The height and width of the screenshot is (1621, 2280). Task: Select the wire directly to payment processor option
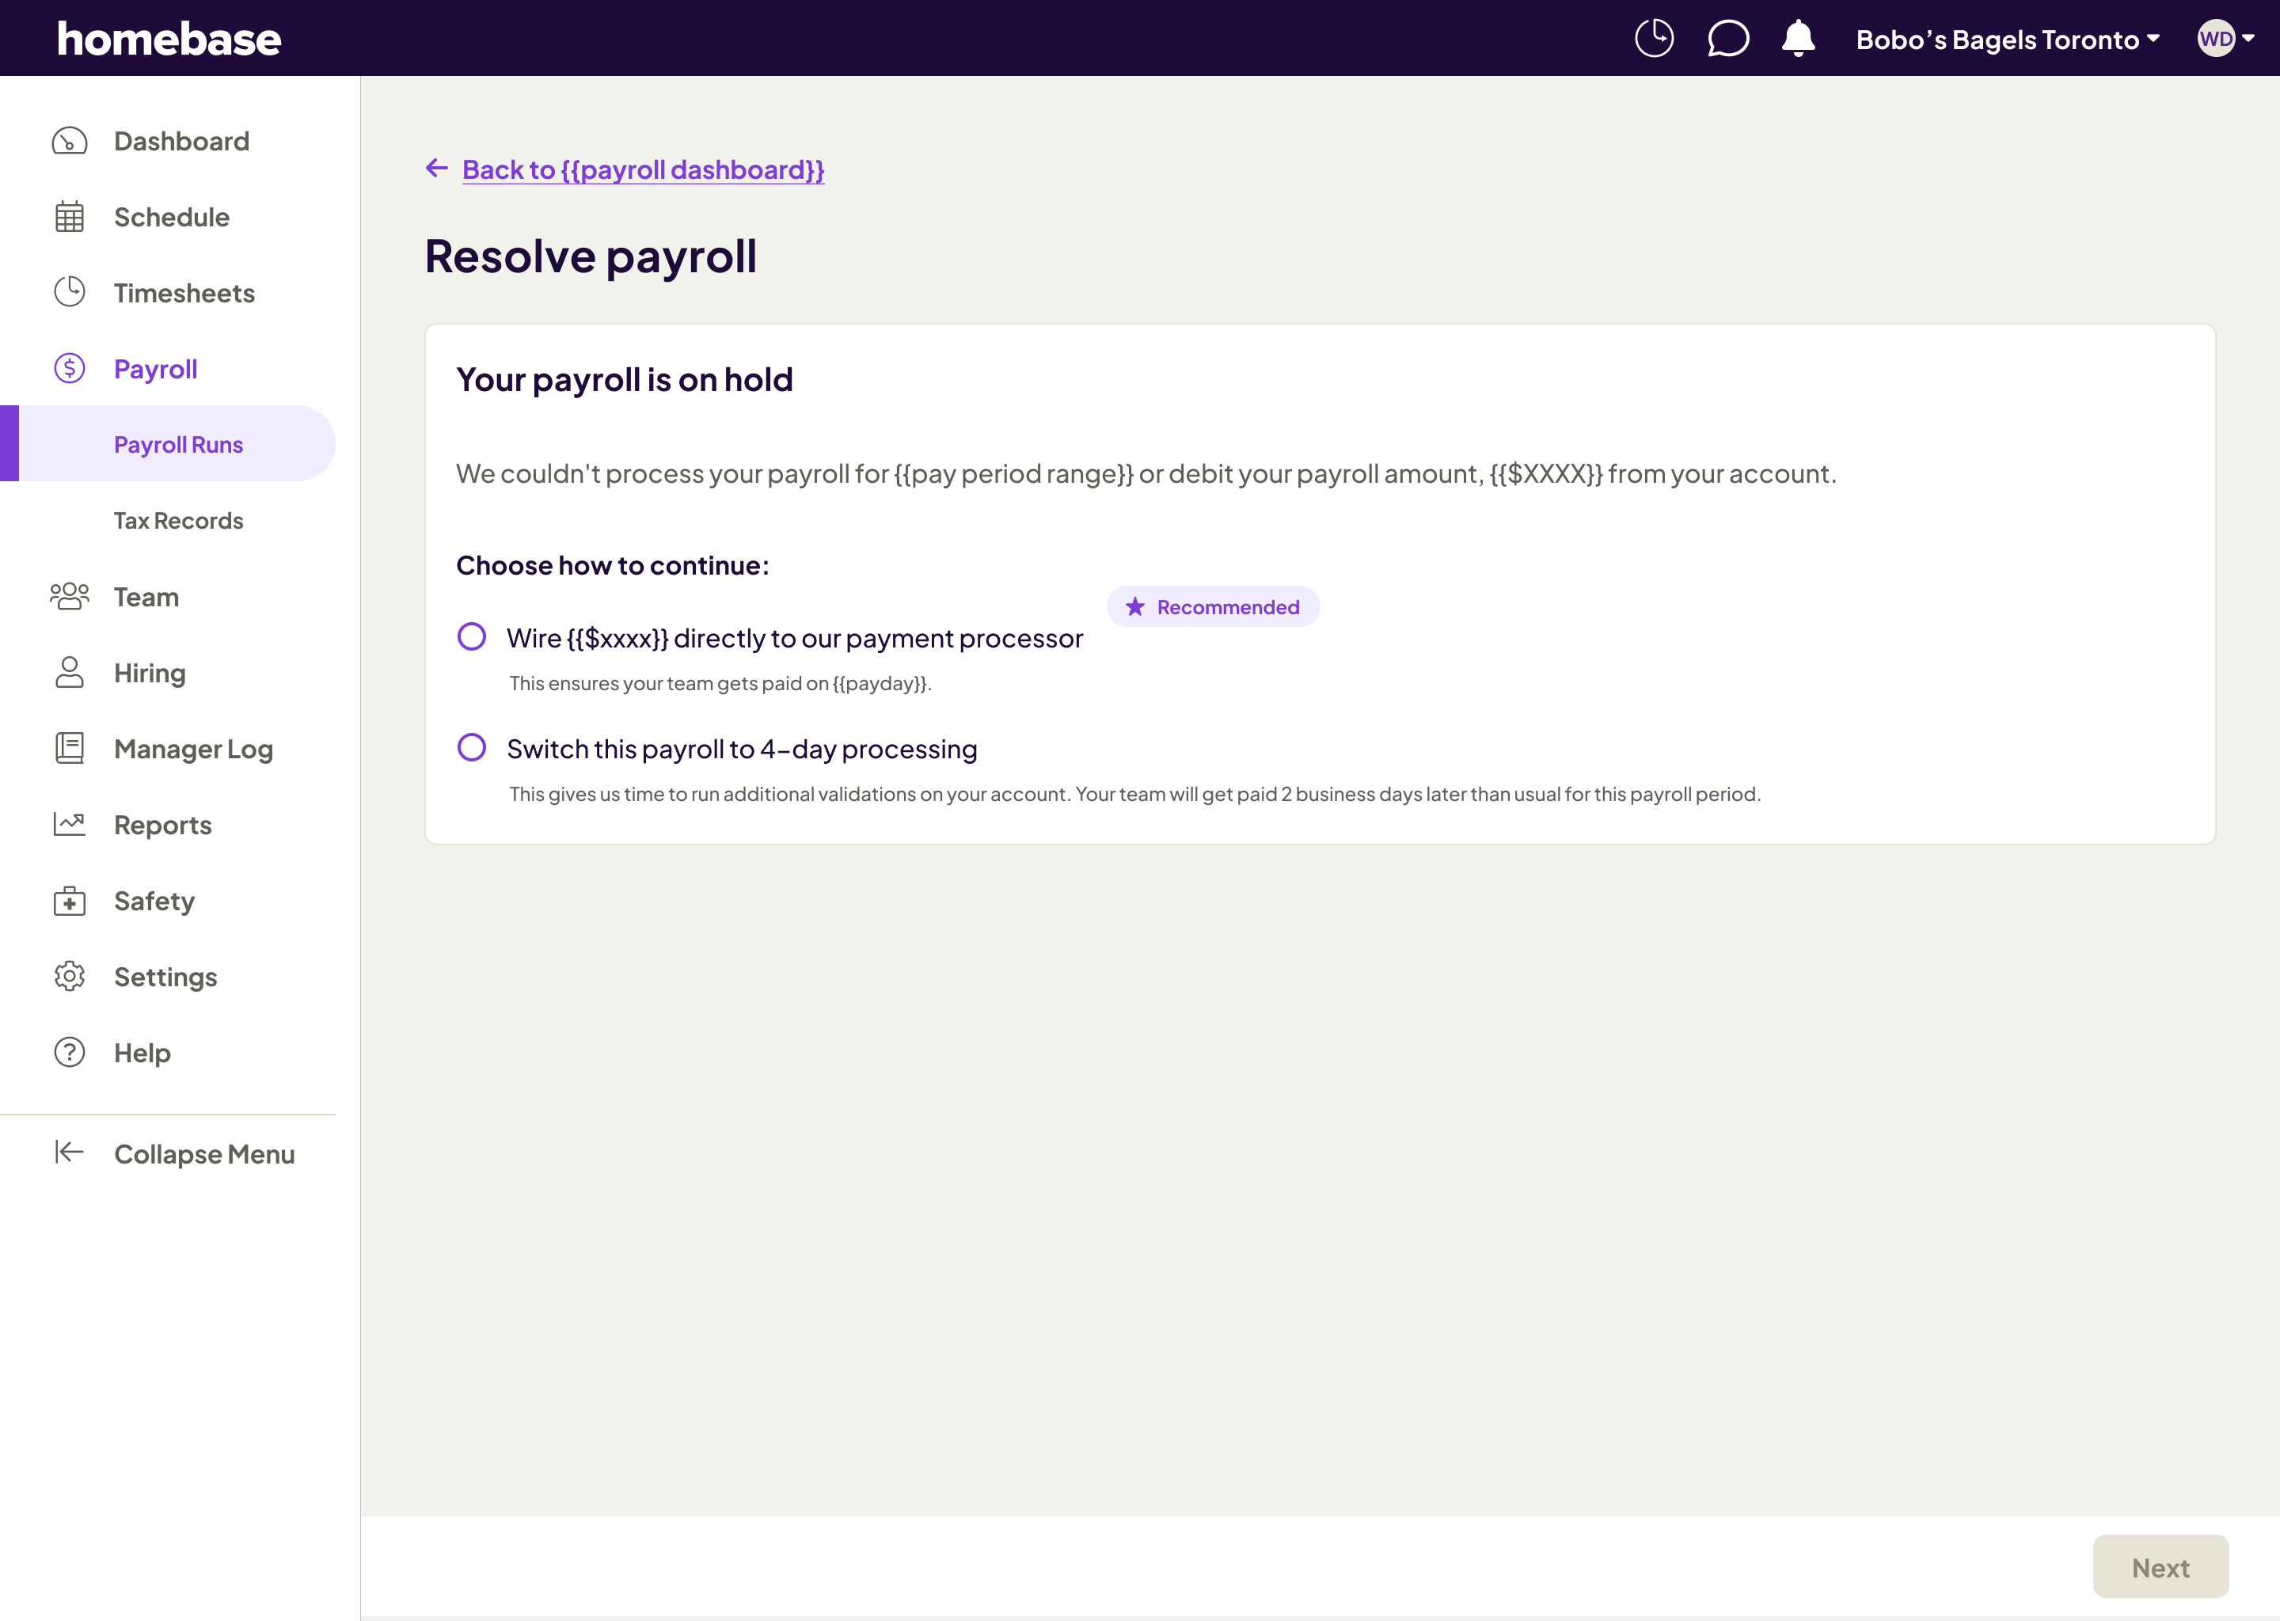coord(471,637)
